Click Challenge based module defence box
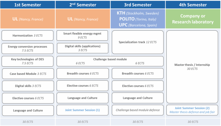 138,110
